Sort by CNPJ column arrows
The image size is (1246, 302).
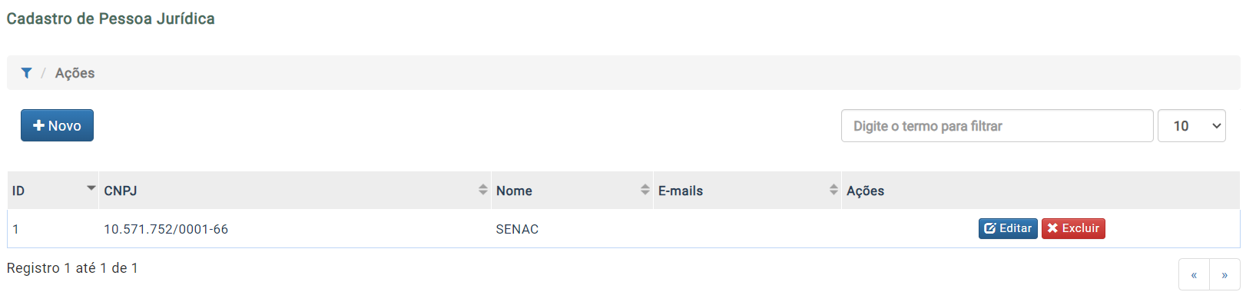point(483,189)
